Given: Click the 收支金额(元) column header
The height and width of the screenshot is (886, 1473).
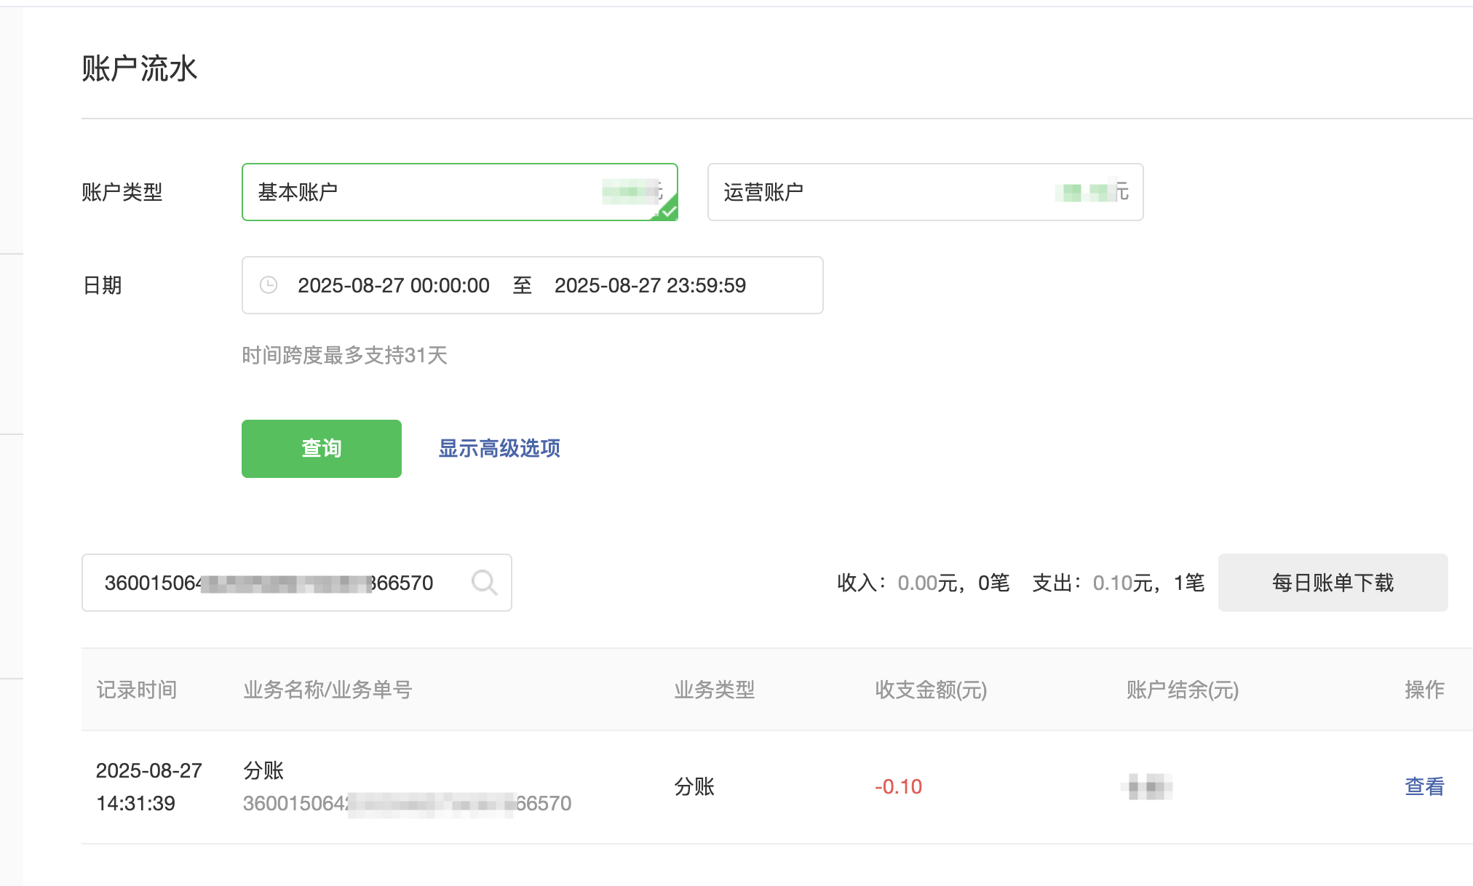Looking at the screenshot, I should pyautogui.click(x=930, y=690).
